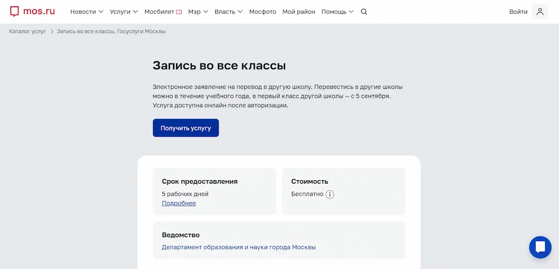Go to Мосфото section
The image size is (559, 269).
(x=262, y=12)
